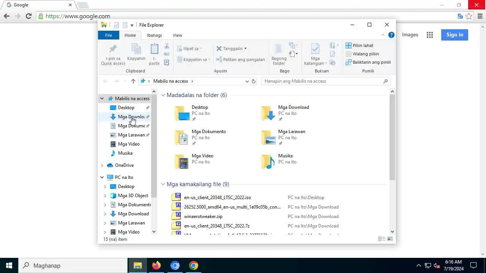Collapse the Madadalas na folder section
Viewport: 486px width, 273px height.
point(163,95)
